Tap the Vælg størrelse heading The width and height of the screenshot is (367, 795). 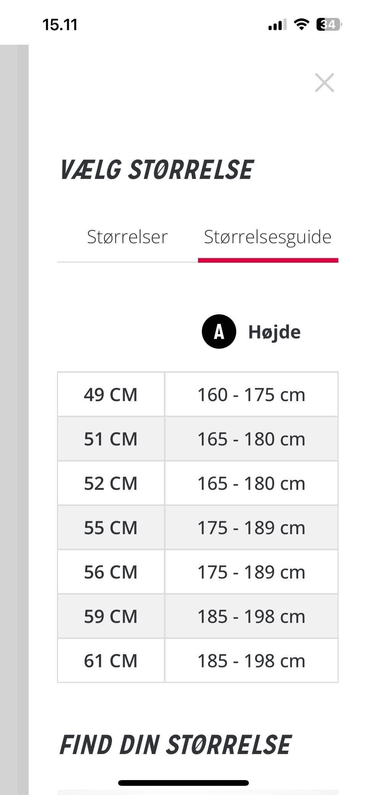157,170
